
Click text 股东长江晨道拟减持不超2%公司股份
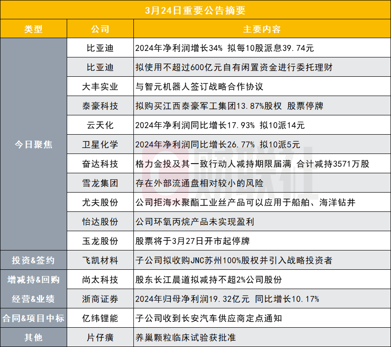(208, 279)
